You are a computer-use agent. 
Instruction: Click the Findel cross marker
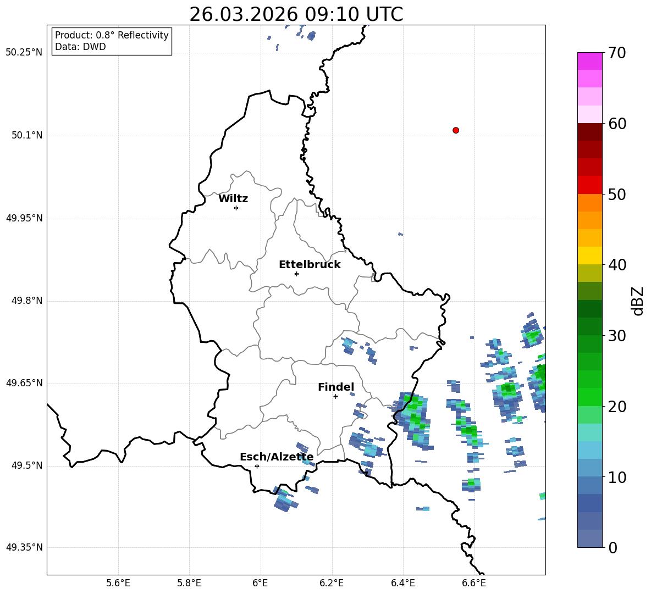(x=335, y=397)
